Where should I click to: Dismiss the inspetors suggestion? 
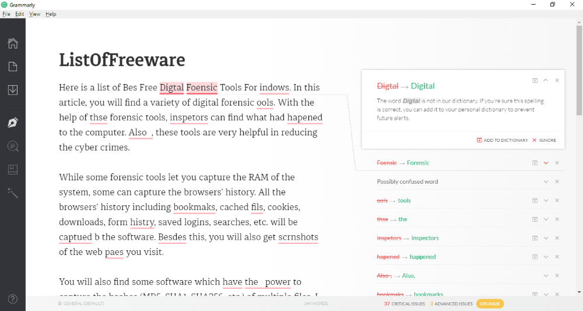557,238
